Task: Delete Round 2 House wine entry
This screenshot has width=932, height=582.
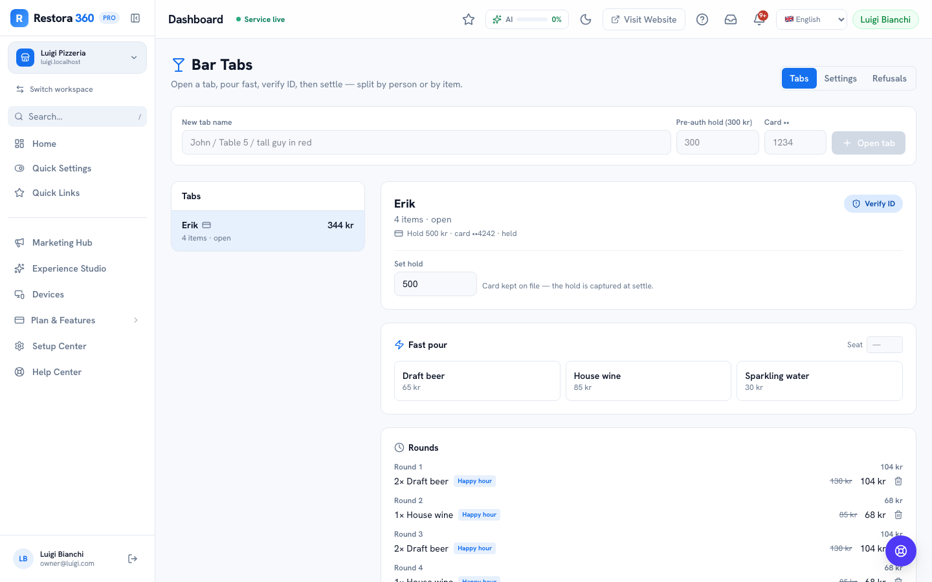Action: tap(898, 515)
